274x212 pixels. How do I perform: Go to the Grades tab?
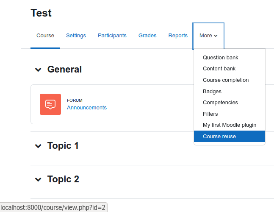click(147, 36)
